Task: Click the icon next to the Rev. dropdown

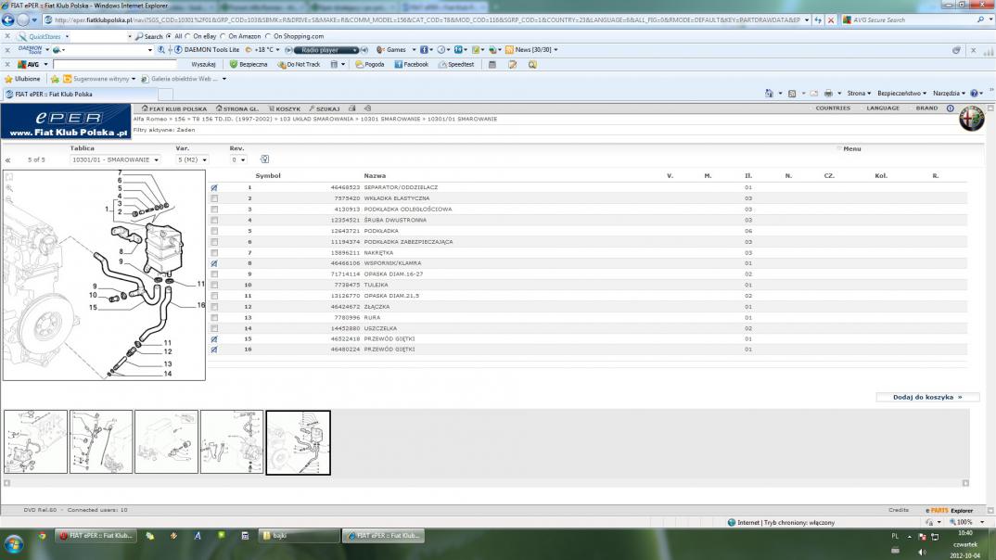Action: [x=264, y=159]
